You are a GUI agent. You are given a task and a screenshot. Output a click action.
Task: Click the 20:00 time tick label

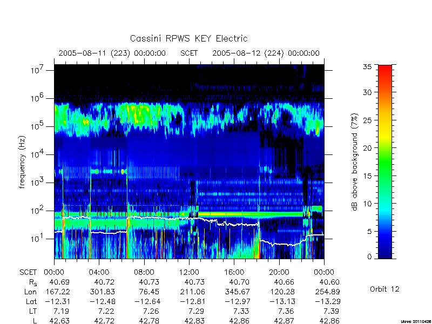click(x=279, y=272)
